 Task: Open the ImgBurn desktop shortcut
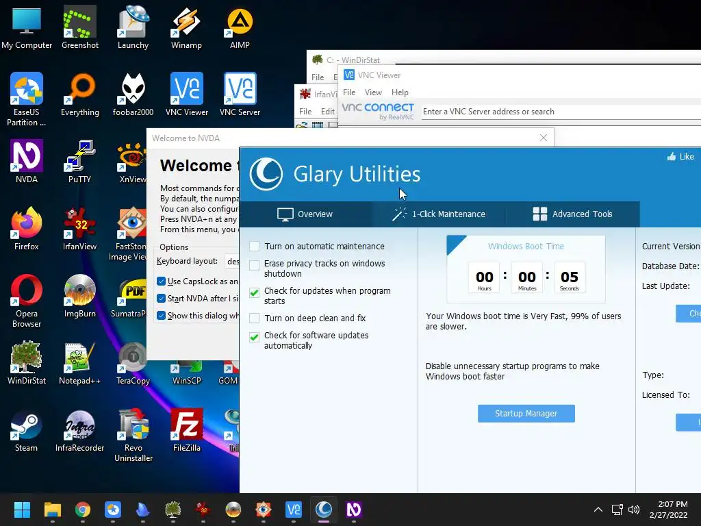[x=79, y=296]
